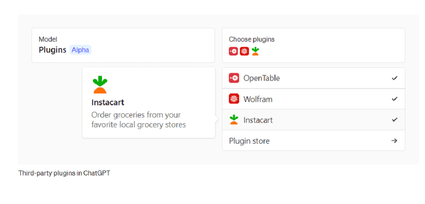The width and height of the screenshot is (425, 204).
Task: Uncheck the Wolfram plugin checkmark
Action: (394, 99)
